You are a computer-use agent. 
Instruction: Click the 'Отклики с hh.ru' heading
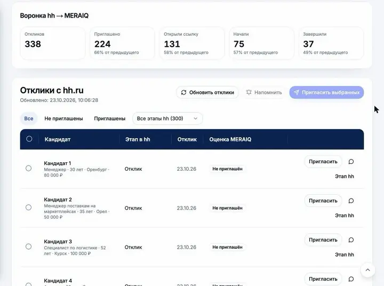click(52, 90)
